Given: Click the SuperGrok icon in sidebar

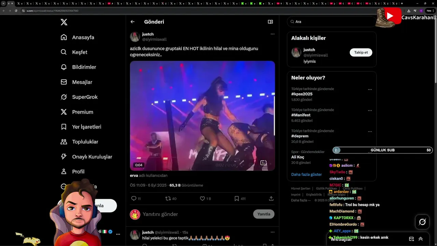Looking at the screenshot, I should pyautogui.click(x=64, y=97).
